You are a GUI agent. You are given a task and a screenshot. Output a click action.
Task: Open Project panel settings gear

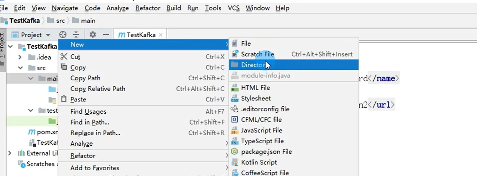click(93, 35)
